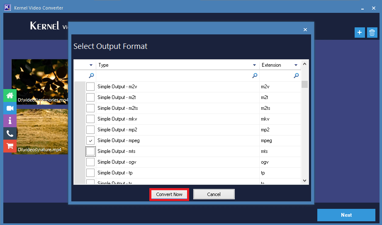Click the 'Simple Output - mpeg' row text
The width and height of the screenshot is (382, 225).
(118, 140)
